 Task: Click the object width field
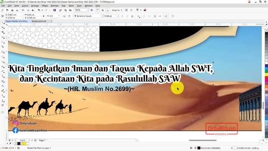33,15
